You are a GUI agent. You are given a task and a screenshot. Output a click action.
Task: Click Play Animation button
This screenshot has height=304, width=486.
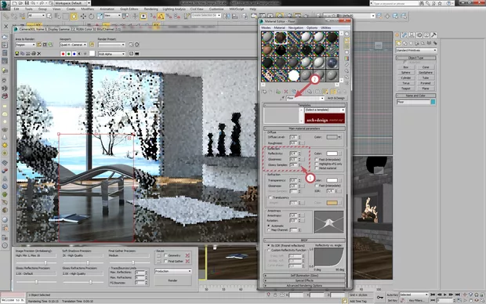click(x=445, y=295)
